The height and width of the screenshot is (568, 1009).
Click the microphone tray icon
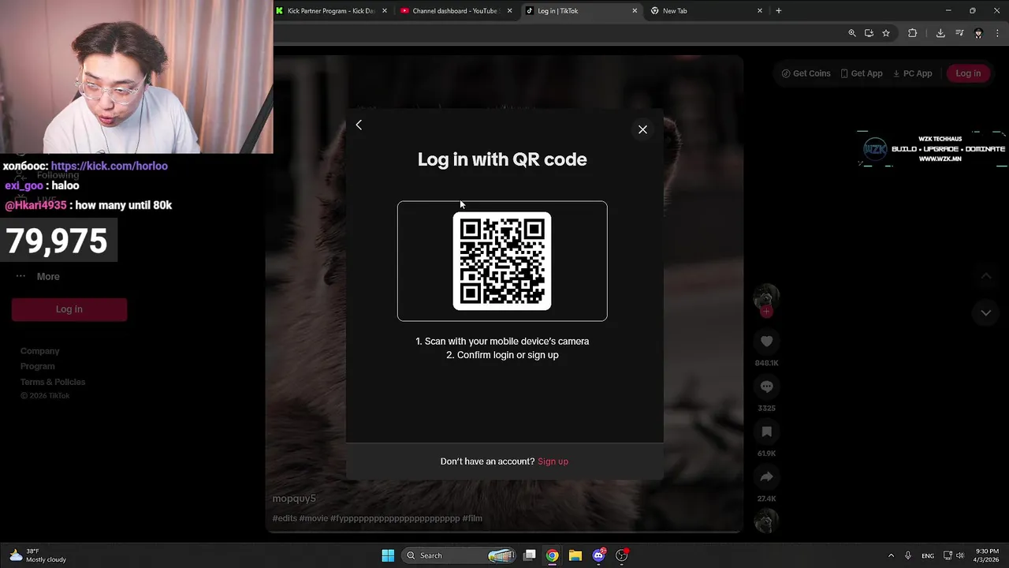[908, 555]
